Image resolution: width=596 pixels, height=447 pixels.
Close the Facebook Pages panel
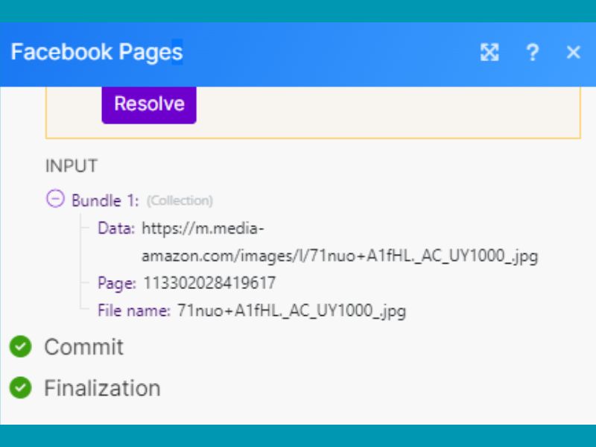click(x=573, y=52)
